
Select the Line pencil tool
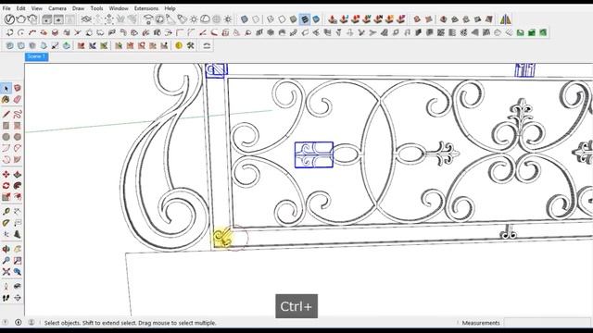(6, 114)
